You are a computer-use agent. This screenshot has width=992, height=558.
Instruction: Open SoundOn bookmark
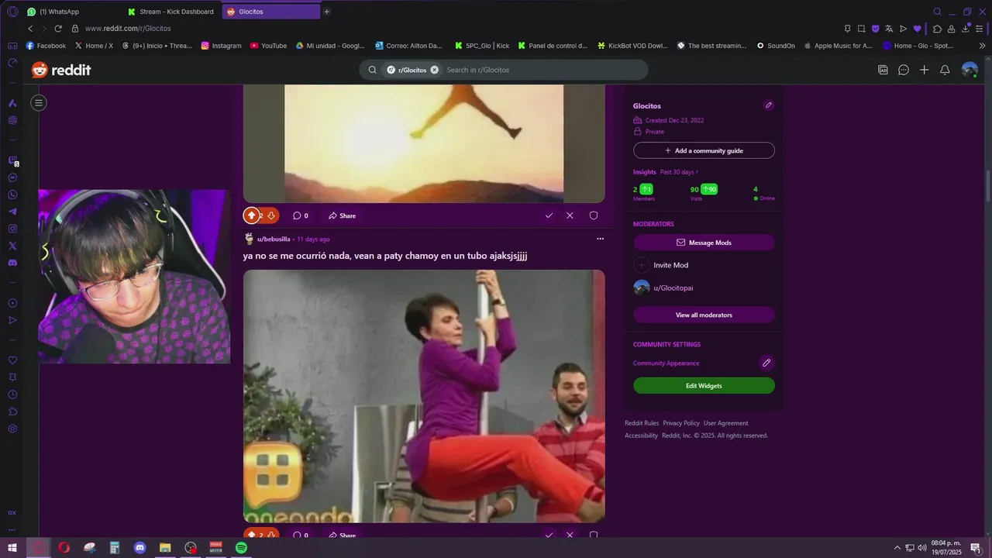point(776,46)
